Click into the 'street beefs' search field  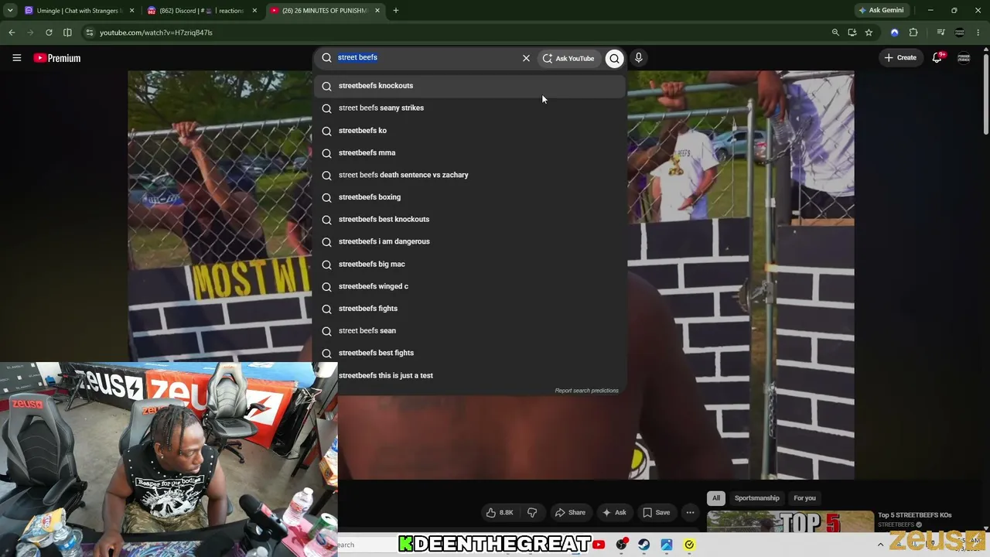click(x=425, y=57)
